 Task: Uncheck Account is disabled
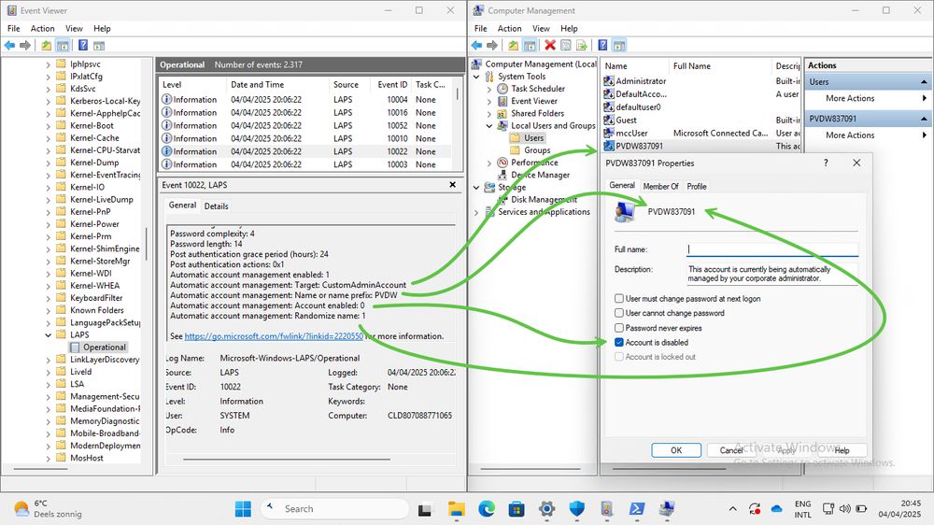point(619,342)
